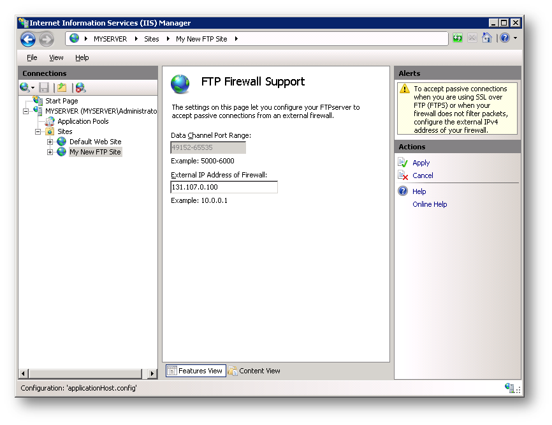
Task: Open dropdown arrow next to toolbar Help icon
Action: click(516, 38)
